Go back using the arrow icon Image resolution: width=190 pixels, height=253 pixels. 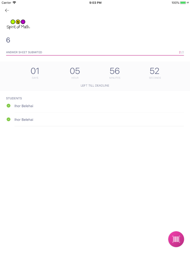[x=7, y=11]
